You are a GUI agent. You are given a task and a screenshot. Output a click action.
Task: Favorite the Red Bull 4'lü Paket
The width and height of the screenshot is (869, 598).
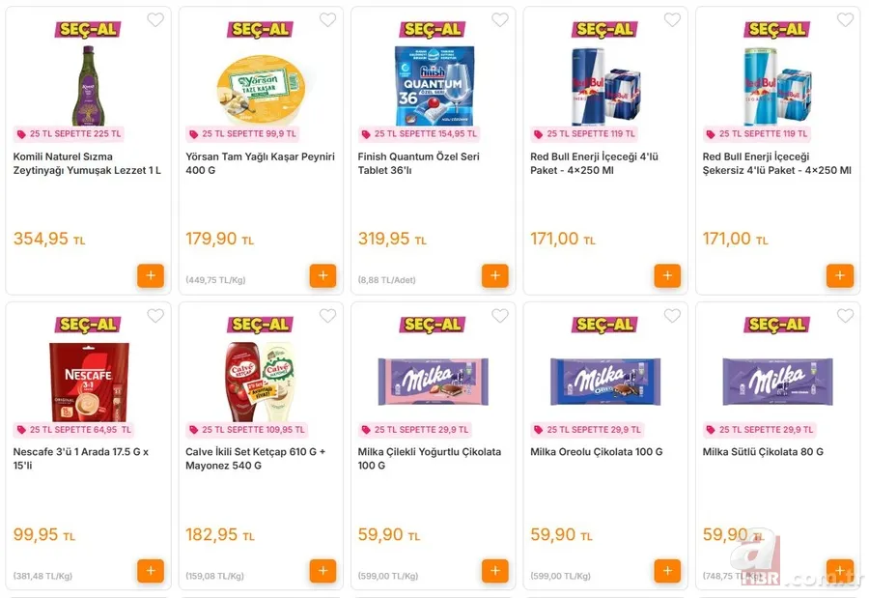(672, 19)
